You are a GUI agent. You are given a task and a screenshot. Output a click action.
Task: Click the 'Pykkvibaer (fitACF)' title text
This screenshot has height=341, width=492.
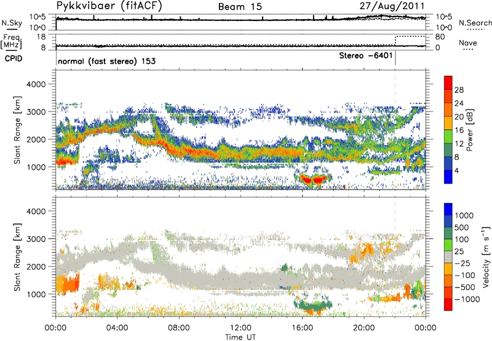tap(109, 6)
